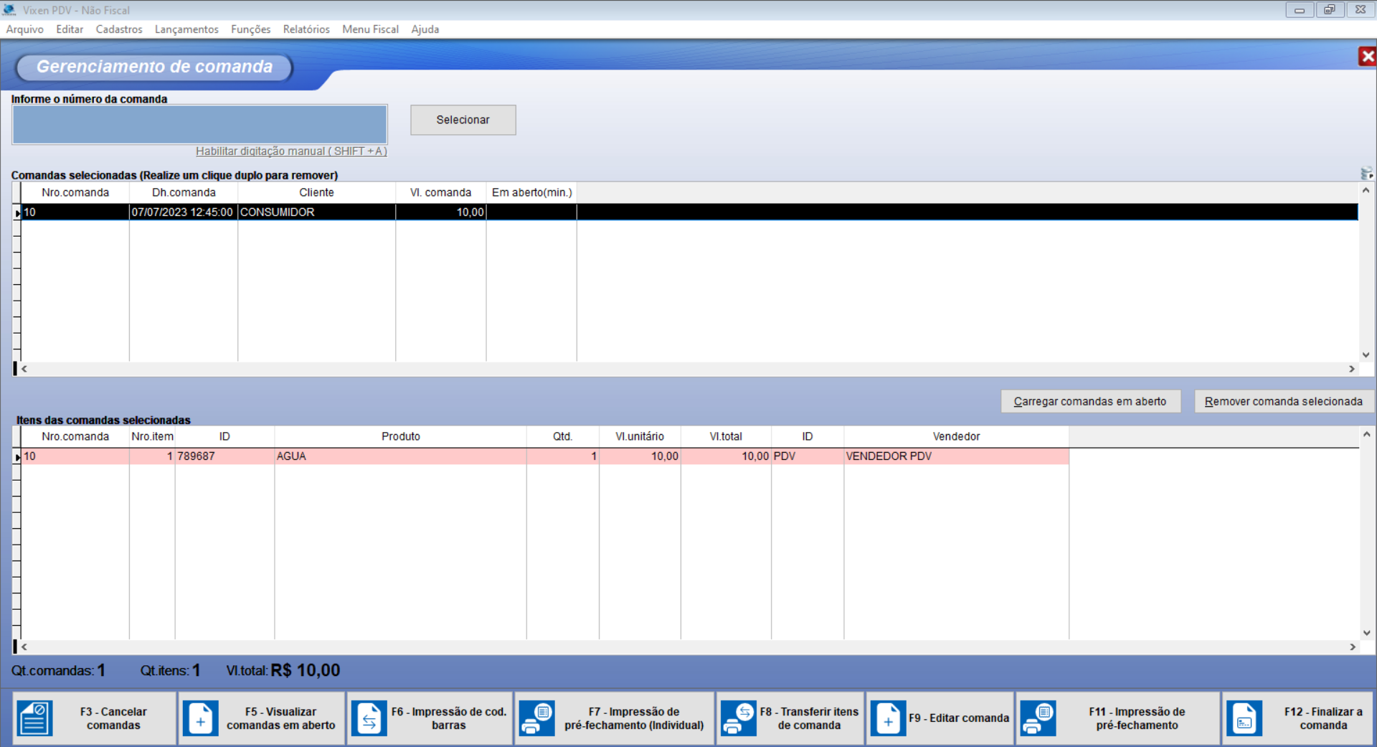The image size is (1377, 747).
Task: Open the Relatórios menu
Action: (x=306, y=29)
